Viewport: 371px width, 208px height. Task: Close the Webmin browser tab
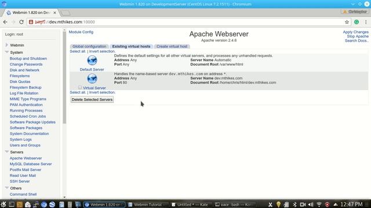54,13
